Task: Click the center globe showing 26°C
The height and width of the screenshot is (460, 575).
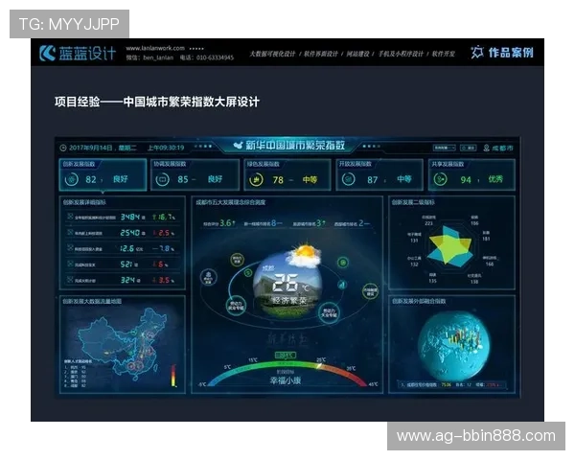Action: 287,287
